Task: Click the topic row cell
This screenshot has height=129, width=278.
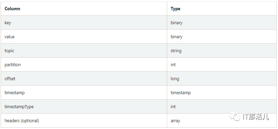Action: click(x=84, y=51)
